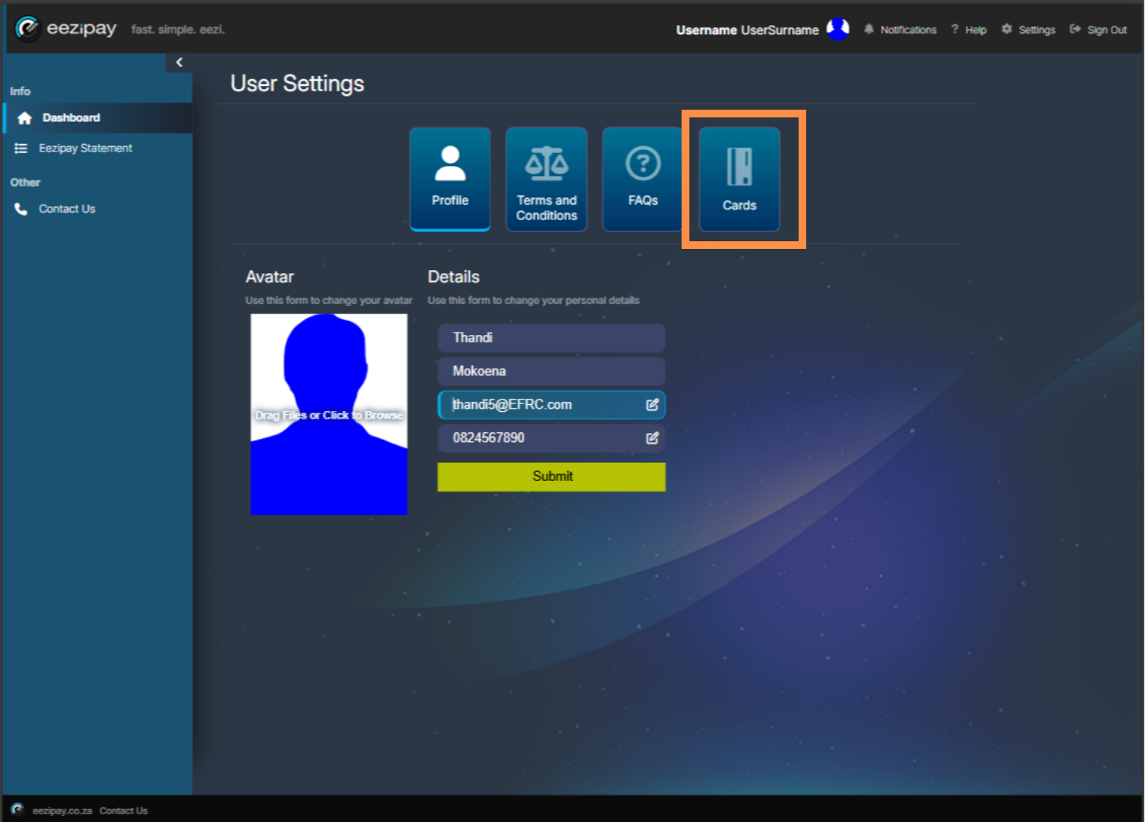Open Notifications bell in top bar
Screen dimensions: 1145x822
900,30
